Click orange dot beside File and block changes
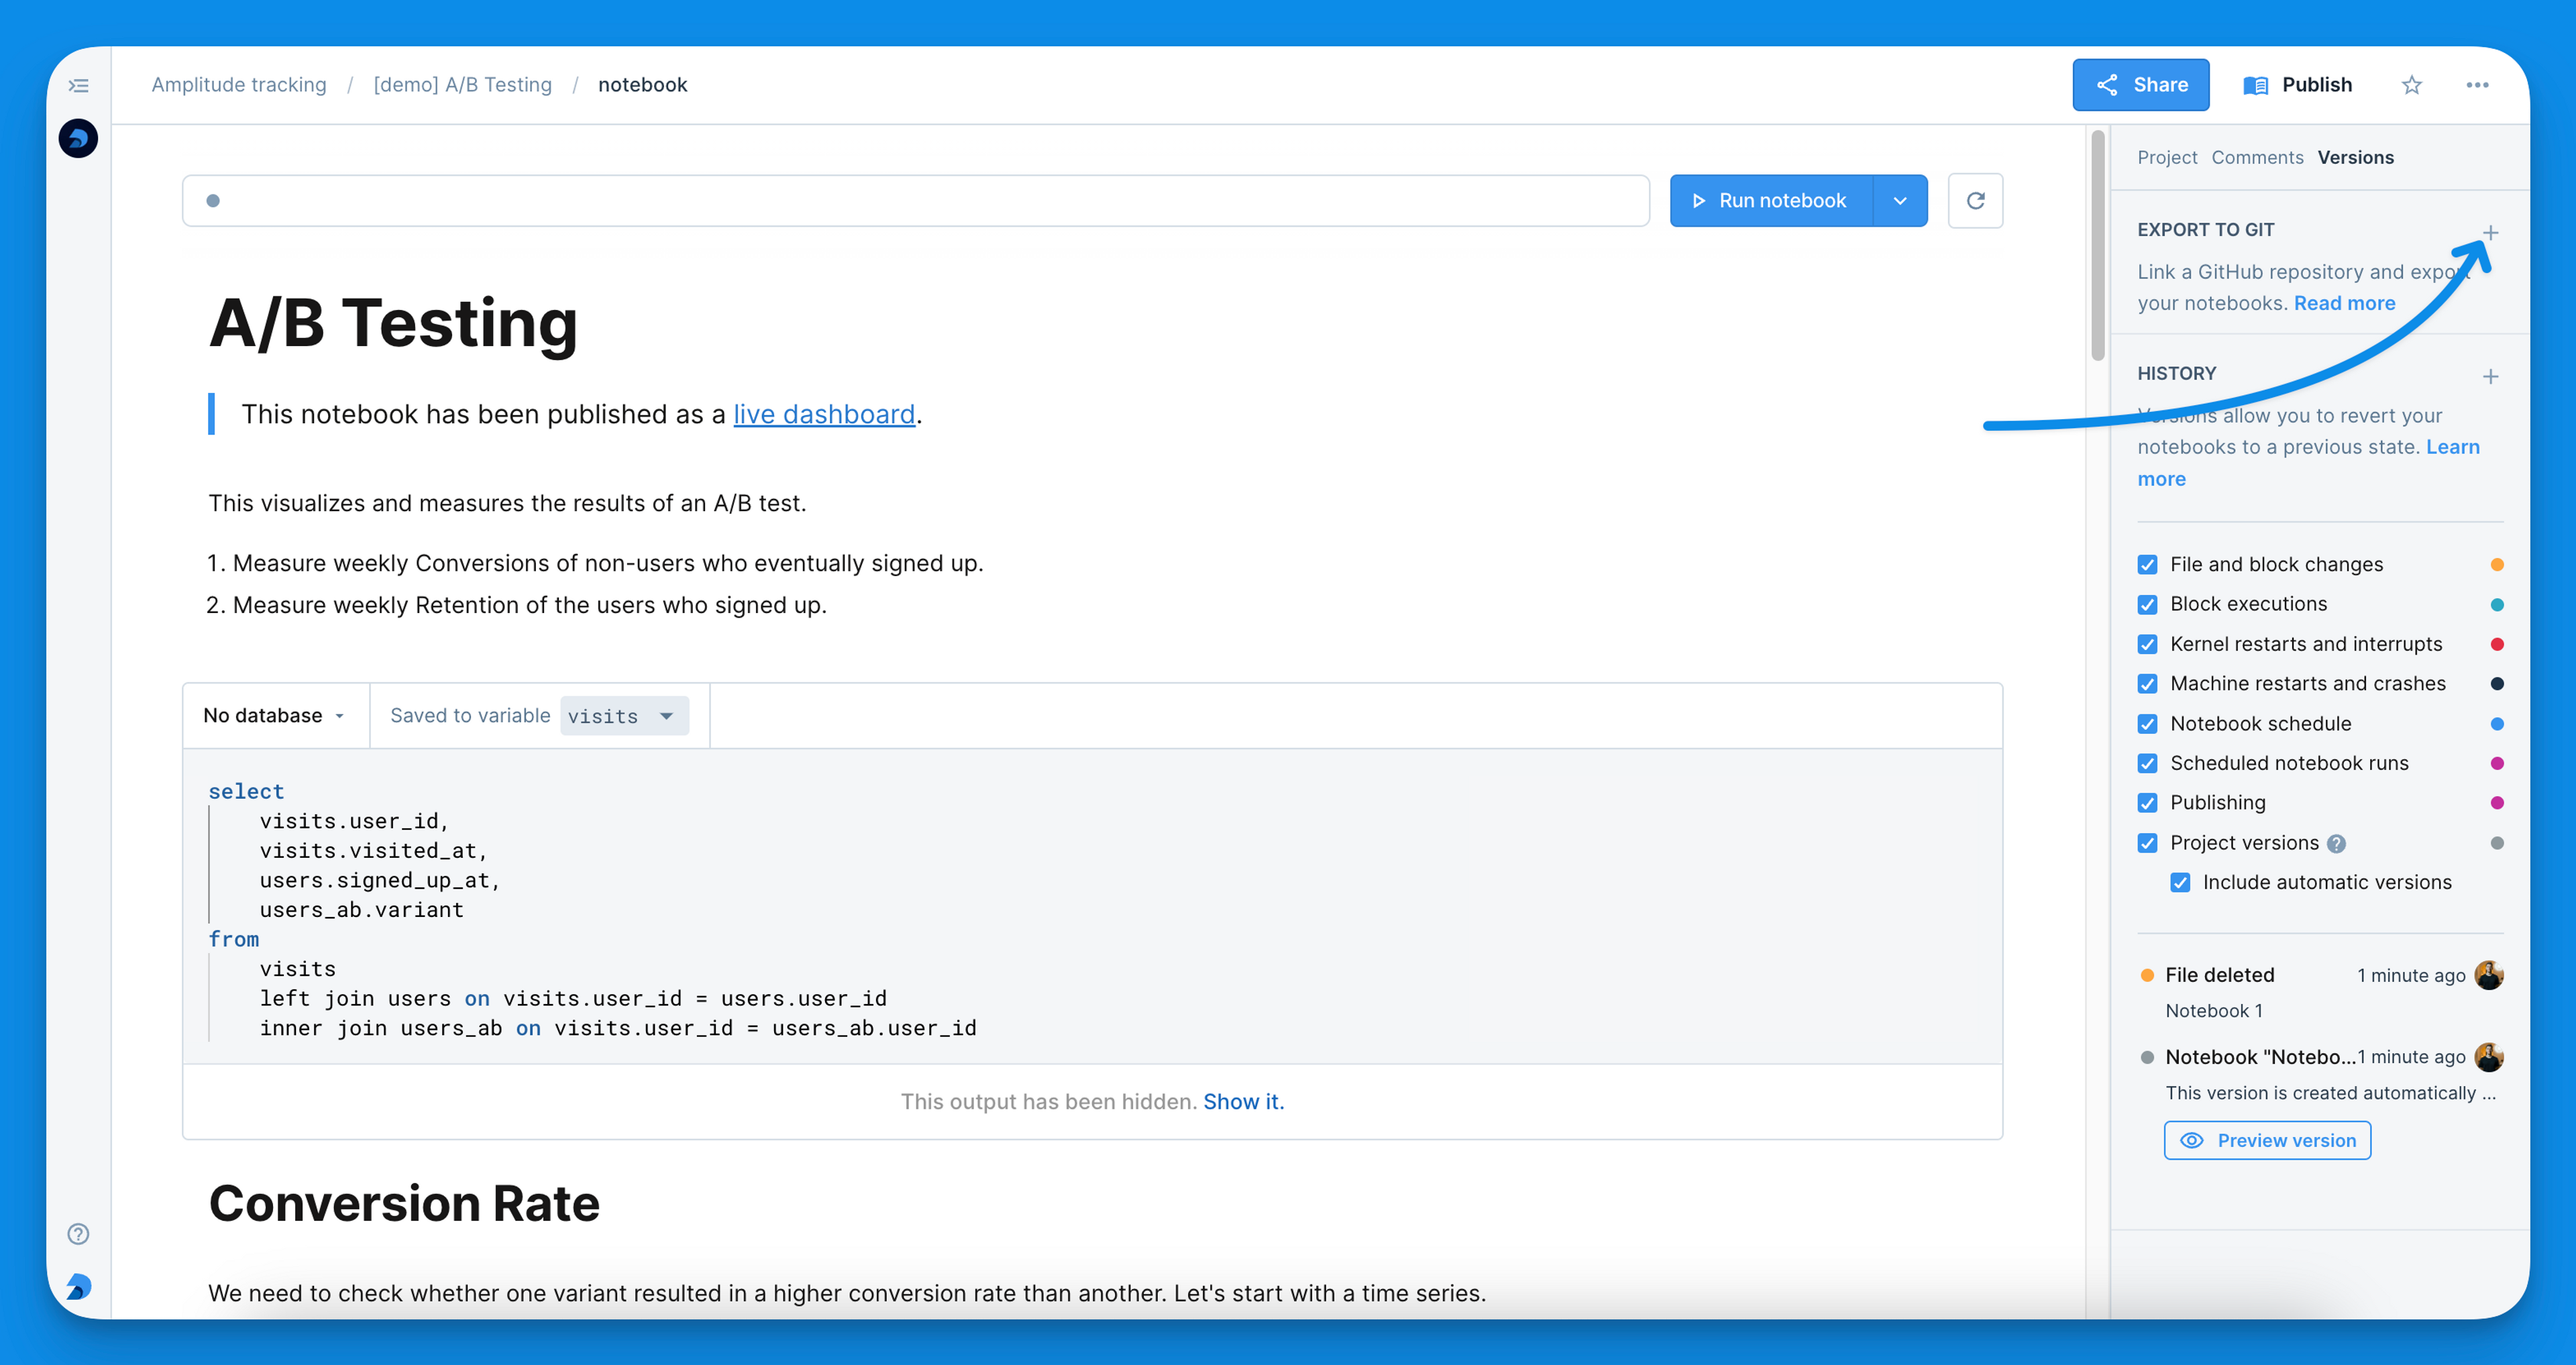The width and height of the screenshot is (2576, 1365). [x=2496, y=565]
